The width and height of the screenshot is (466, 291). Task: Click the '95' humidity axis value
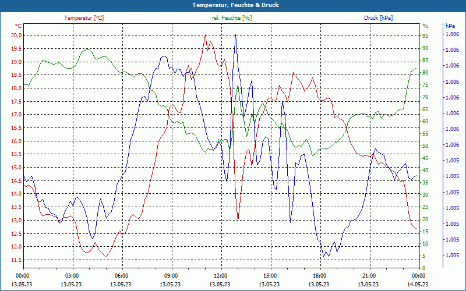pyautogui.click(x=425, y=36)
